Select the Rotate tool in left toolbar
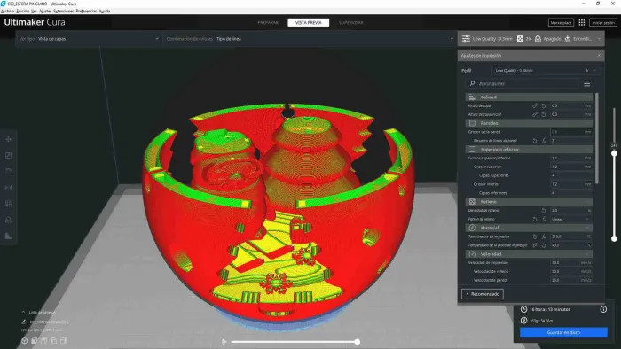This screenshot has width=621, height=349. tap(8, 171)
